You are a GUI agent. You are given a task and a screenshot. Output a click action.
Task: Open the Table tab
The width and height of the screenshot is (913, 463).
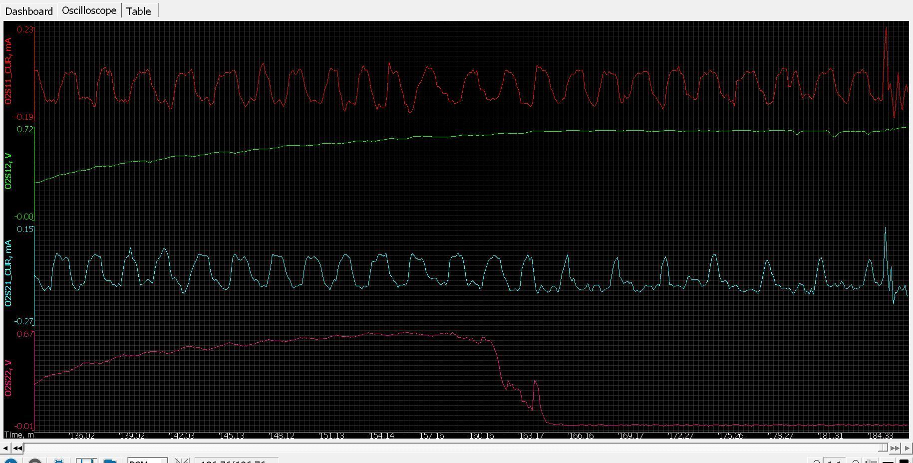pos(138,11)
